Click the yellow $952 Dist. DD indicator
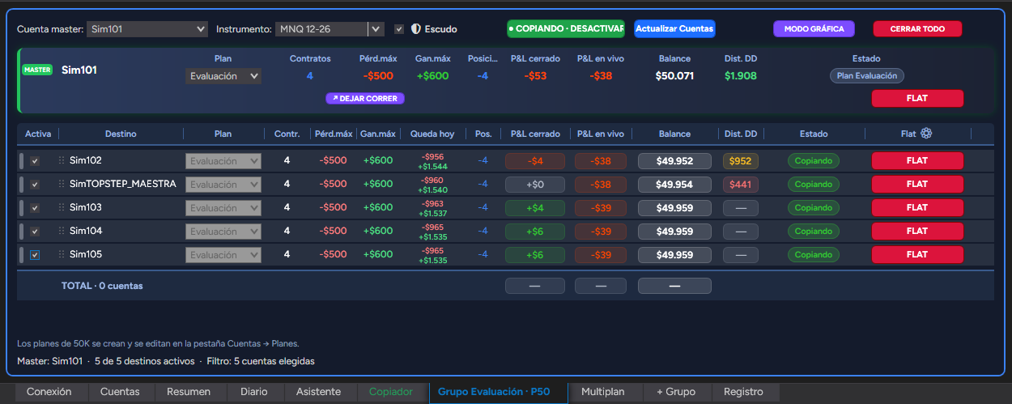Image resolution: width=1012 pixels, height=404 pixels. pos(740,161)
